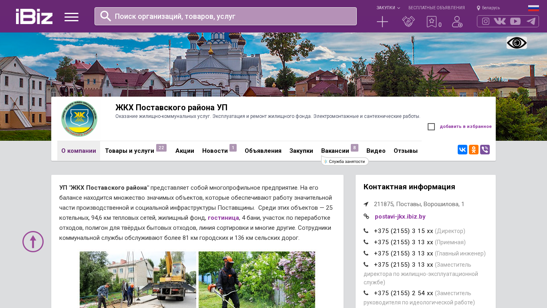Share via the Viber button
The height and width of the screenshot is (308, 547).
tap(485, 150)
